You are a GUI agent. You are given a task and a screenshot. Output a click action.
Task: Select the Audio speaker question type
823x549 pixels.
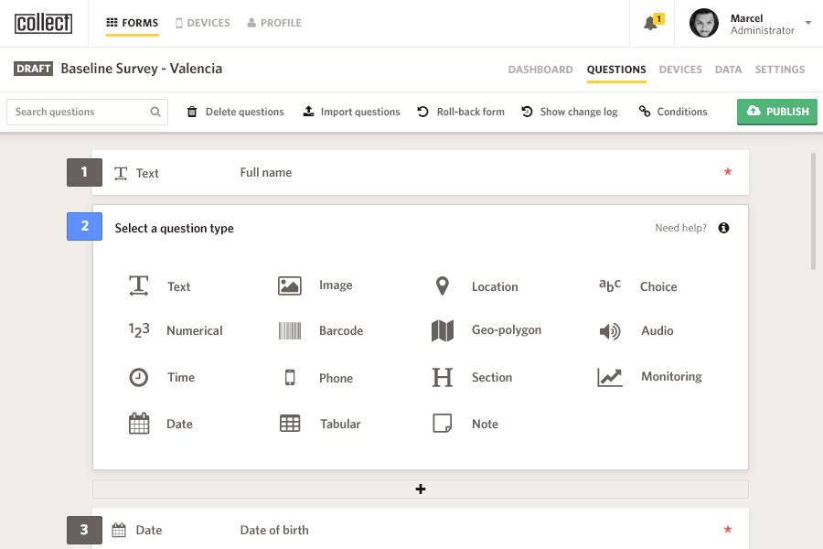(x=610, y=331)
